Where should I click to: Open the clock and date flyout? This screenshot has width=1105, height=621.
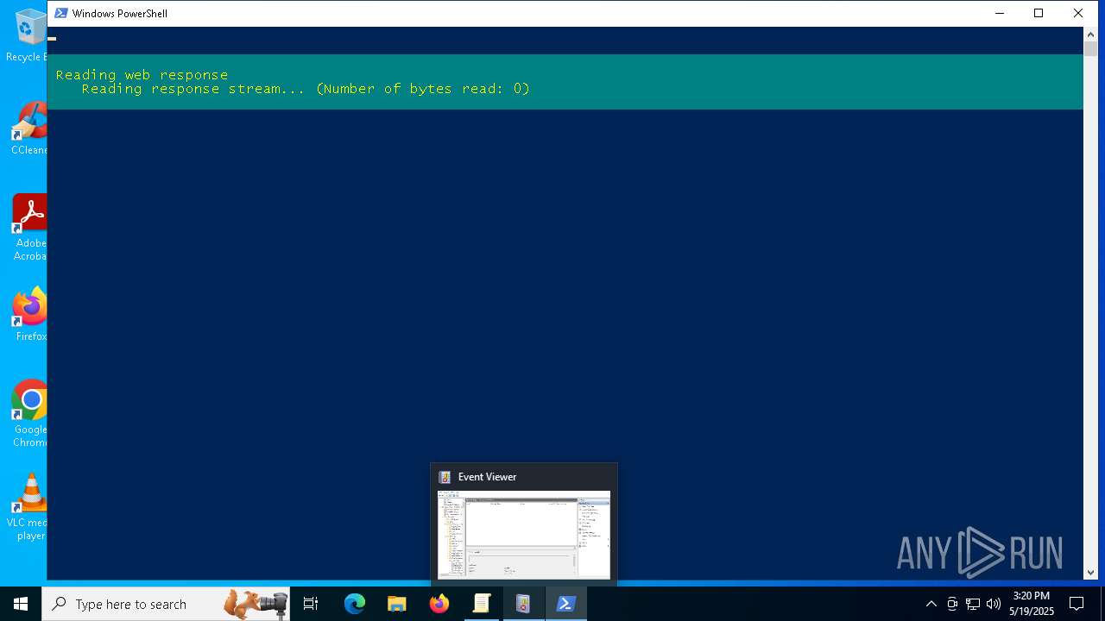coord(1032,604)
